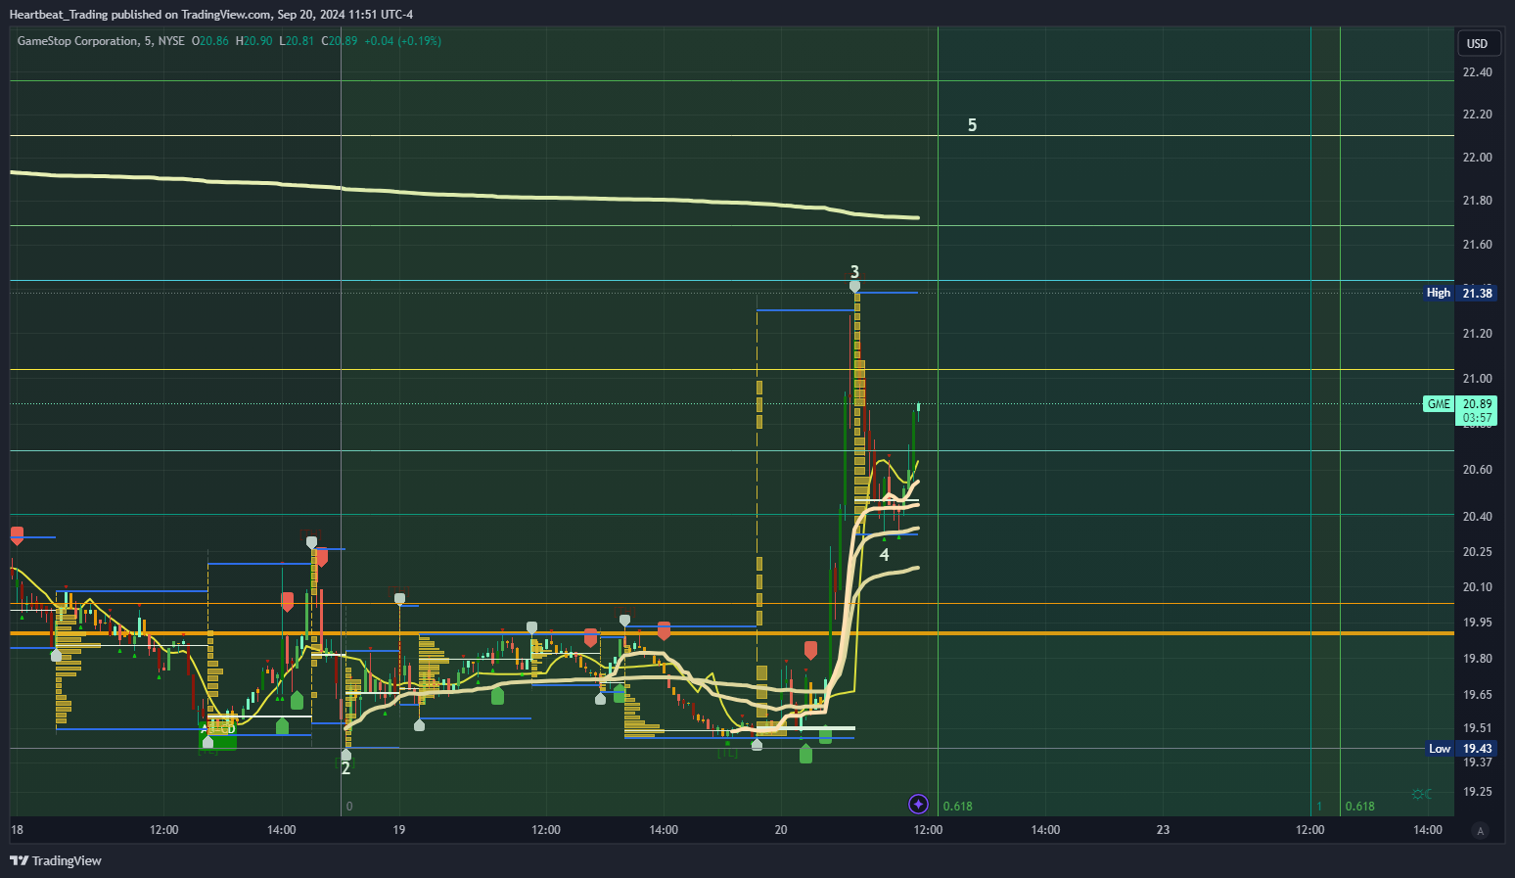Click the 19.25 price axis label
The height and width of the screenshot is (878, 1515).
tap(1477, 792)
